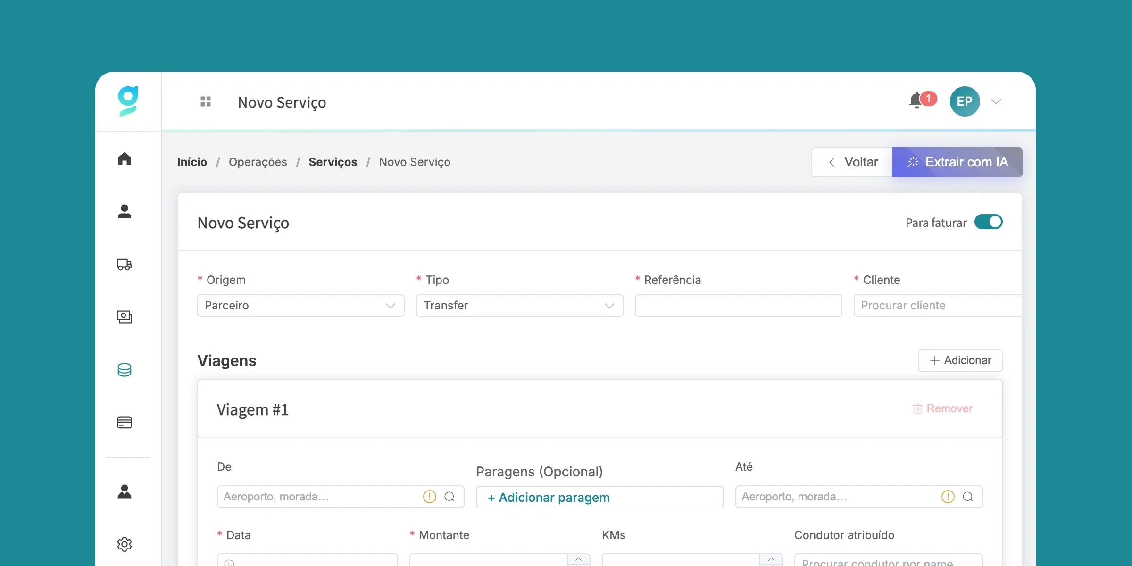Expand the EP user account chevron

(996, 101)
